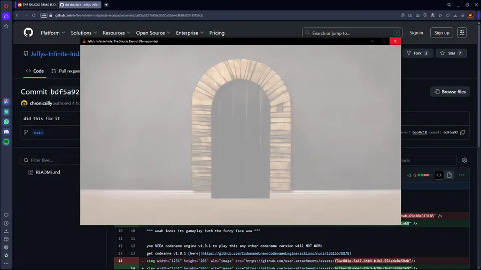Open Discord in Opera sidebar
Image resolution: width=481 pixels, height=270 pixels.
coord(6,132)
